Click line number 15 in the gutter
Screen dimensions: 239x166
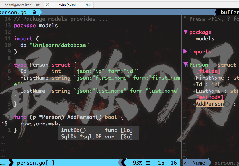click(x=5, y=123)
